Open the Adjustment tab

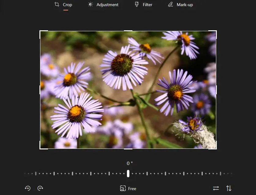[103, 5]
